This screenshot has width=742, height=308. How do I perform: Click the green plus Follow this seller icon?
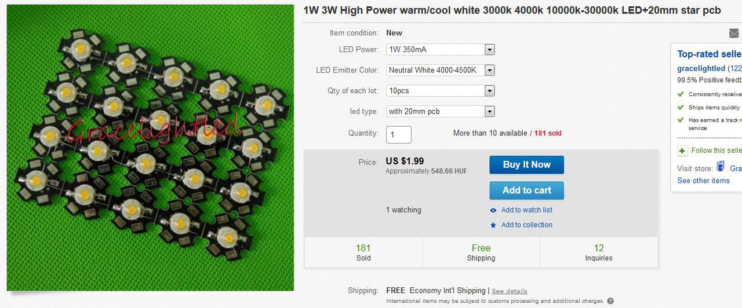[683, 151]
